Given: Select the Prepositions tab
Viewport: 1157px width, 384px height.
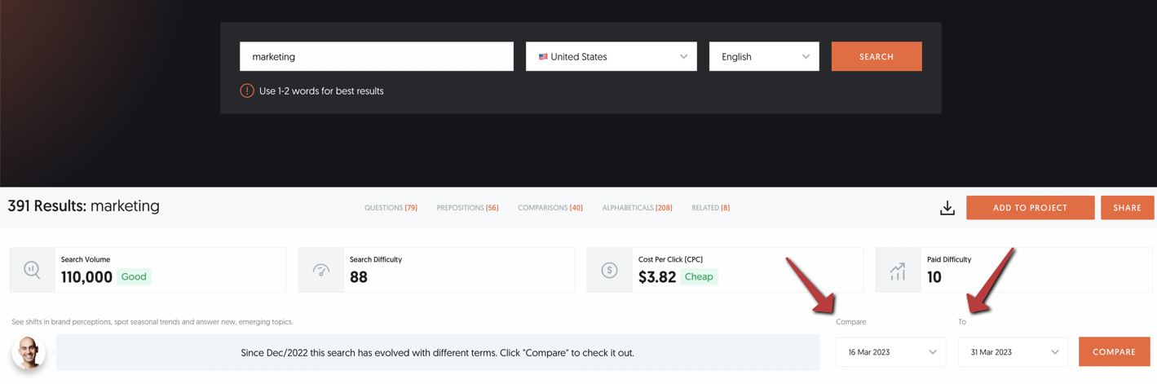Looking at the screenshot, I should pos(467,208).
